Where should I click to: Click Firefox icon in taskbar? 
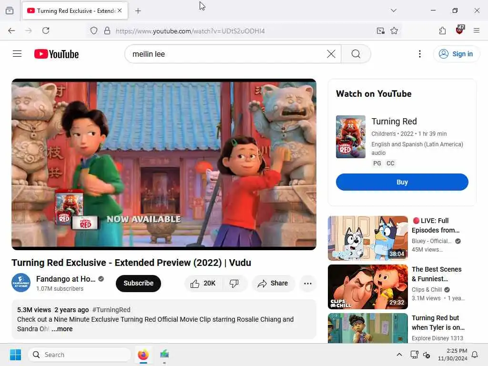pyautogui.click(x=143, y=355)
